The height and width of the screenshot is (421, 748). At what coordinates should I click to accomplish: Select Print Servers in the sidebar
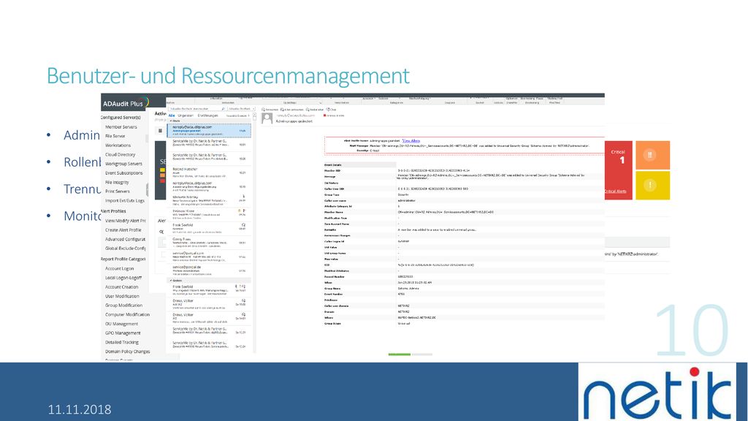[x=118, y=191]
